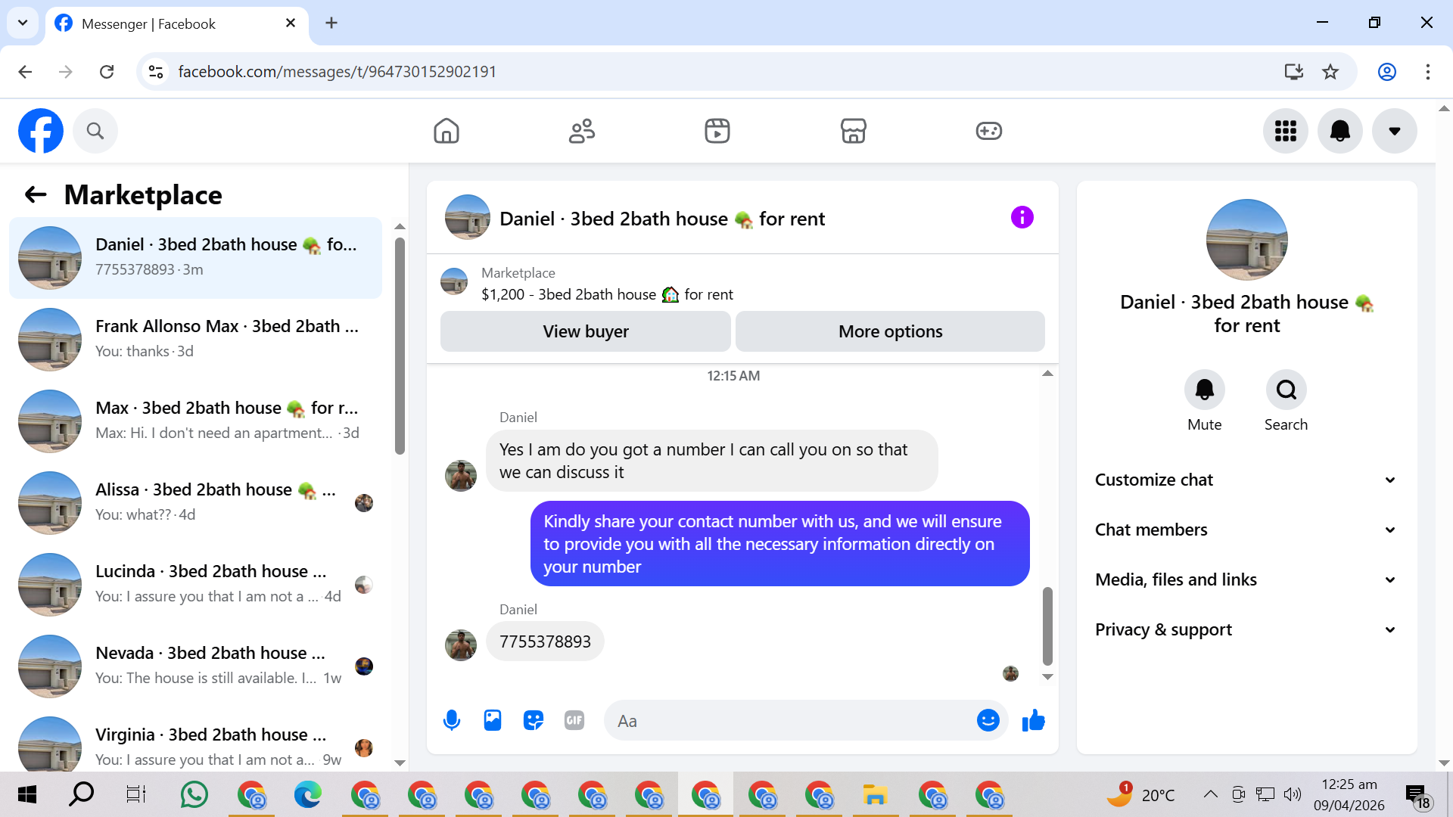This screenshot has width=1453, height=817.
Task: Open Facebook notifications bell
Action: (x=1339, y=131)
